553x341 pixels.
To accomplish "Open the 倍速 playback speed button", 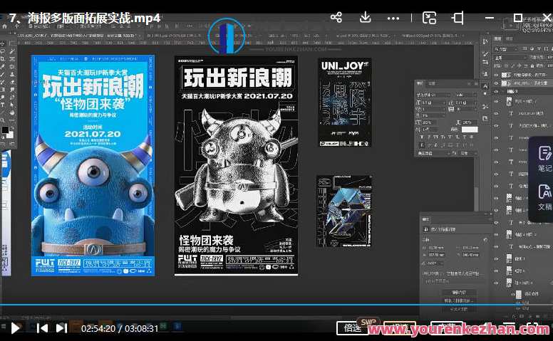I will point(353,328).
